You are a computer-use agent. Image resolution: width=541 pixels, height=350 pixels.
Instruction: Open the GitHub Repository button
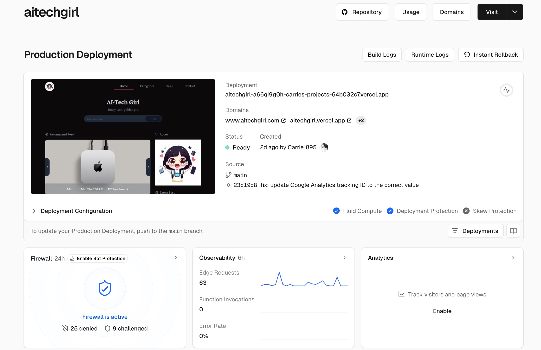point(362,12)
